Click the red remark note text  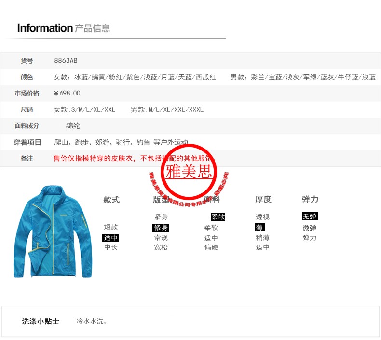(x=134, y=159)
